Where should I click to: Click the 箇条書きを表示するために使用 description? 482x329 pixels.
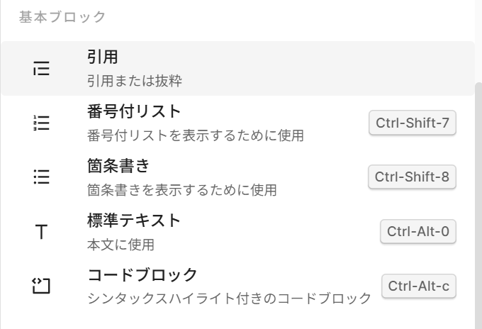[181, 189]
